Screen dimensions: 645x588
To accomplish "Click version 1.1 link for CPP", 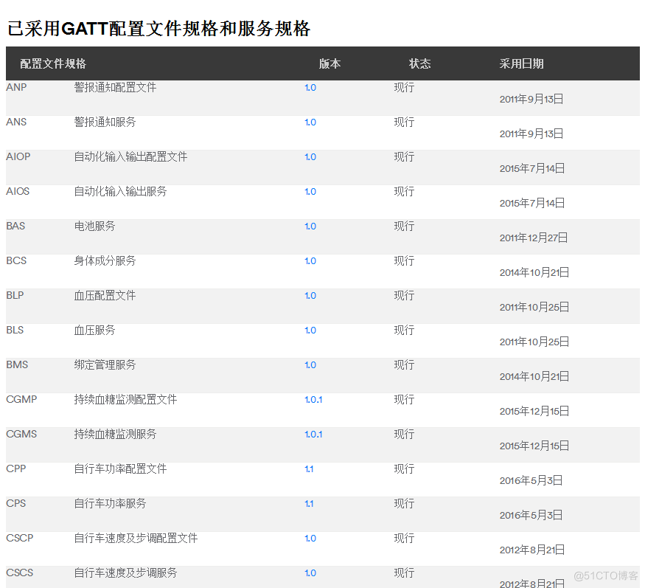I will point(308,468).
